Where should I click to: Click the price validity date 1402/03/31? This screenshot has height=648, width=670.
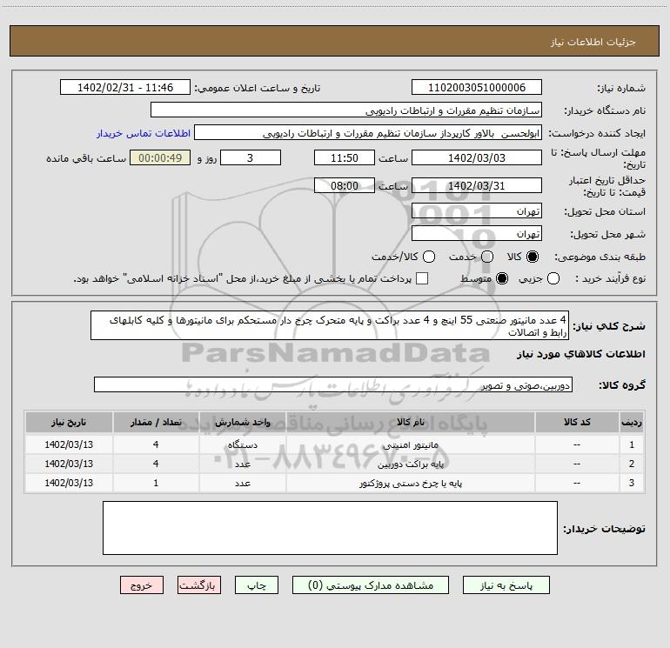(477, 185)
